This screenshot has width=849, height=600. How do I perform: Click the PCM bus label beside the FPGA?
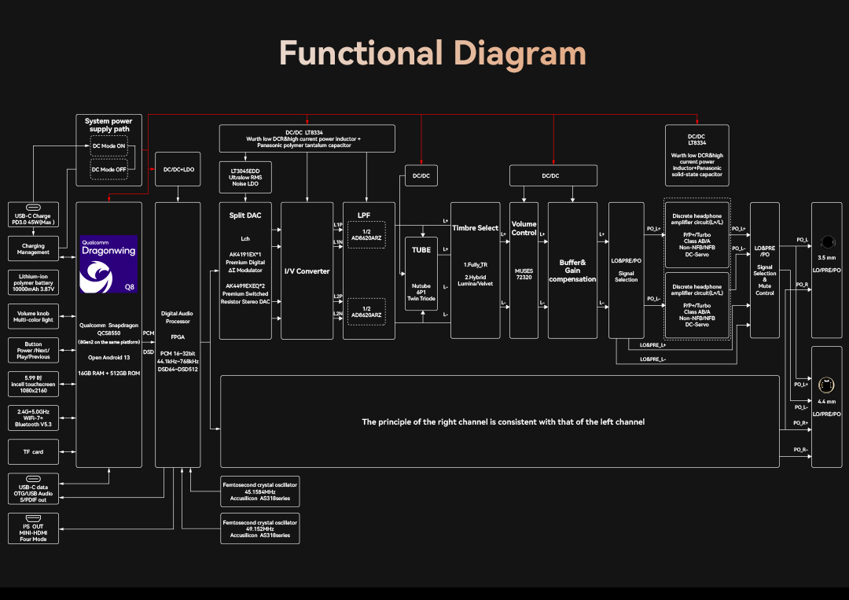tap(149, 333)
